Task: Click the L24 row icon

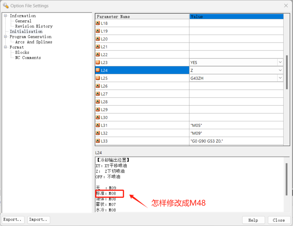Action: (x=98, y=70)
